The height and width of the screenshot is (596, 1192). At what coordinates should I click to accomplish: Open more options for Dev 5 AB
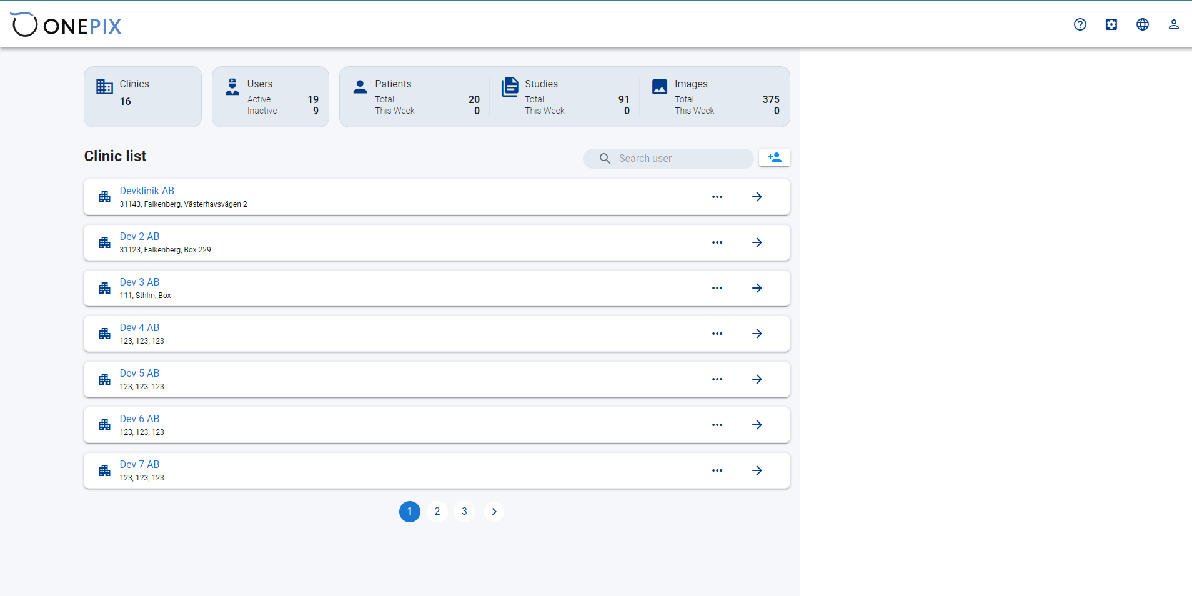[717, 379]
